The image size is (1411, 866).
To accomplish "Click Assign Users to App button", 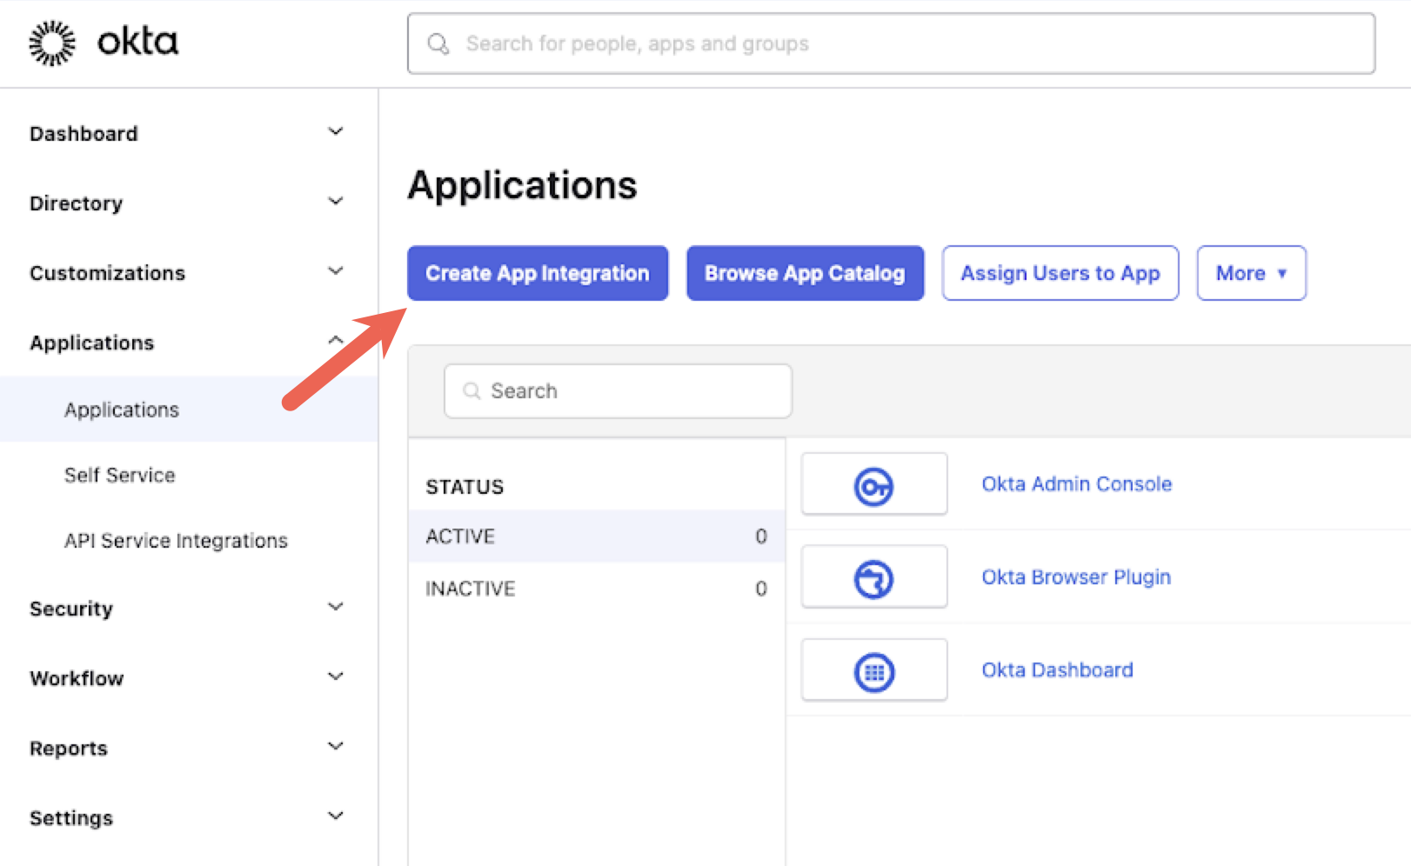I will click(x=1060, y=273).
